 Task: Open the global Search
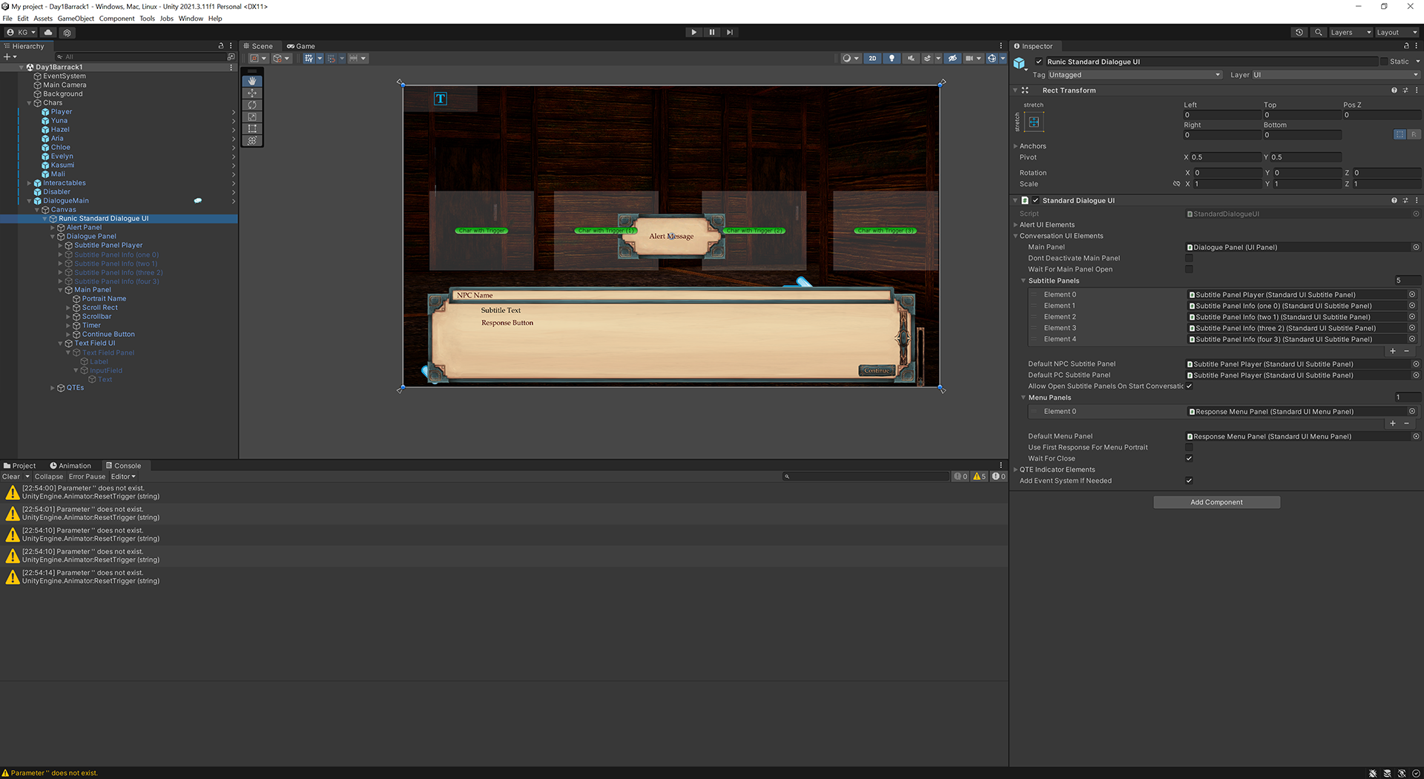(x=1318, y=33)
